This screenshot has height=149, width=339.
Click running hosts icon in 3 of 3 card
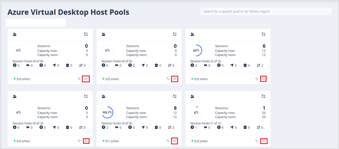point(103,127)
